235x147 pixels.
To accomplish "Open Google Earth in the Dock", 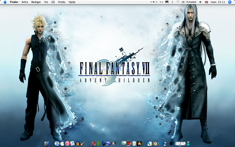I will (x=108, y=143).
